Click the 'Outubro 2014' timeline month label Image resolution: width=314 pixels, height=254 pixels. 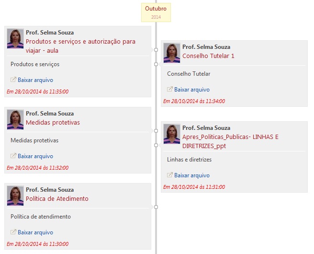(156, 12)
